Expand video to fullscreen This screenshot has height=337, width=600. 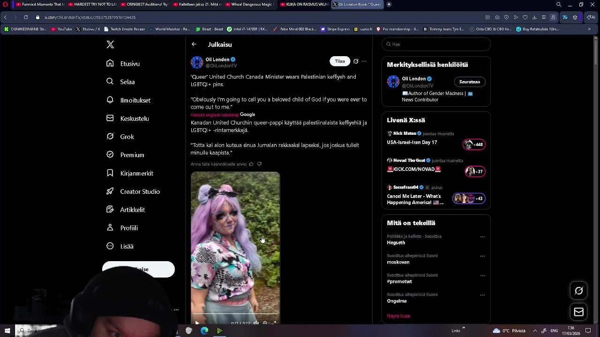pyautogui.click(x=274, y=322)
